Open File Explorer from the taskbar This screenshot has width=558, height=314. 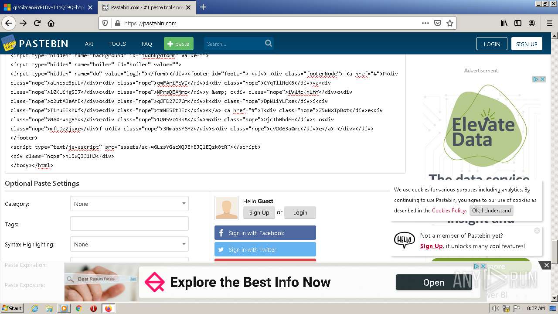point(49,308)
